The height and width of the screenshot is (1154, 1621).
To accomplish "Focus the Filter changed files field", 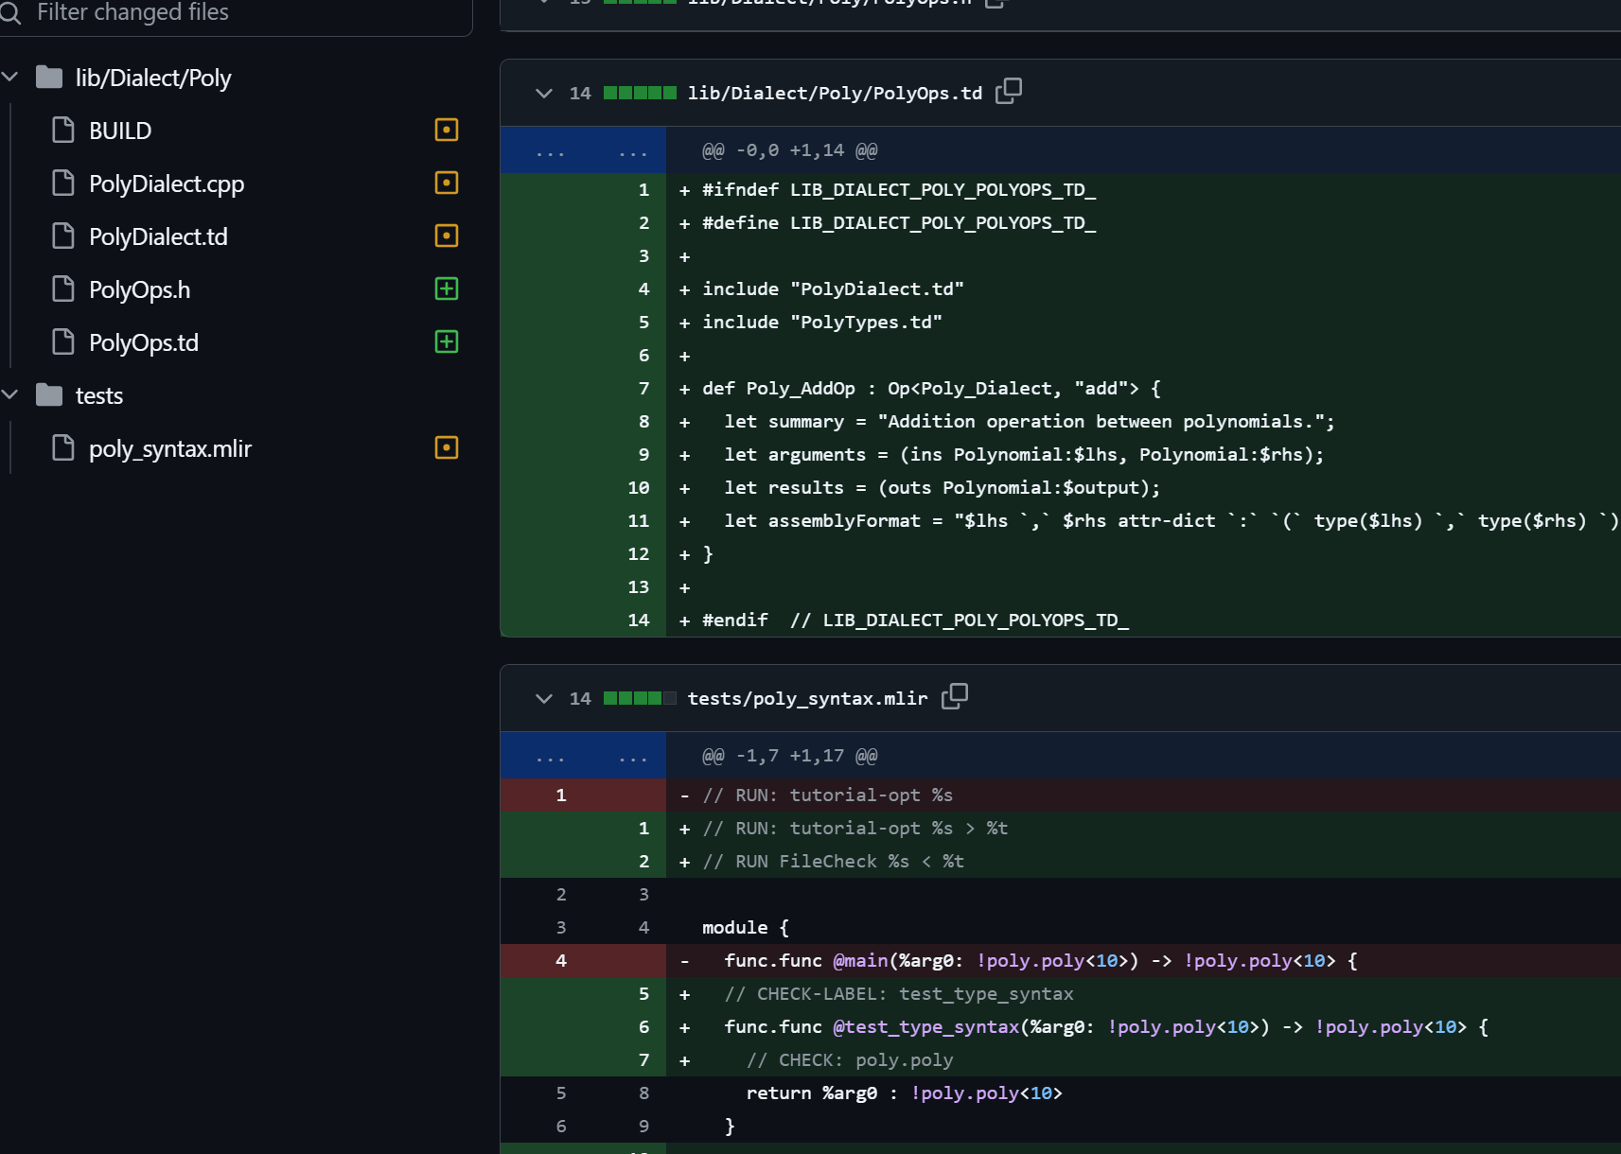I will pyautogui.click(x=237, y=13).
